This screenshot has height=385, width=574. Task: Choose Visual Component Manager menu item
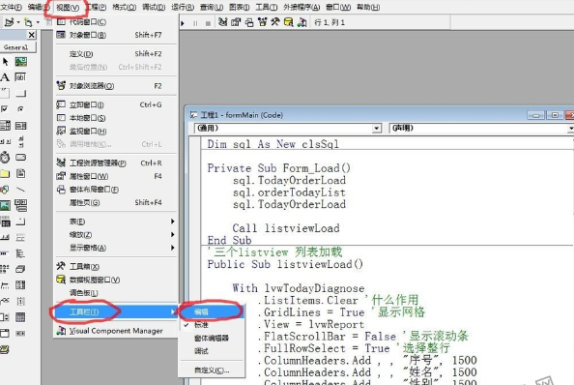pos(116,331)
